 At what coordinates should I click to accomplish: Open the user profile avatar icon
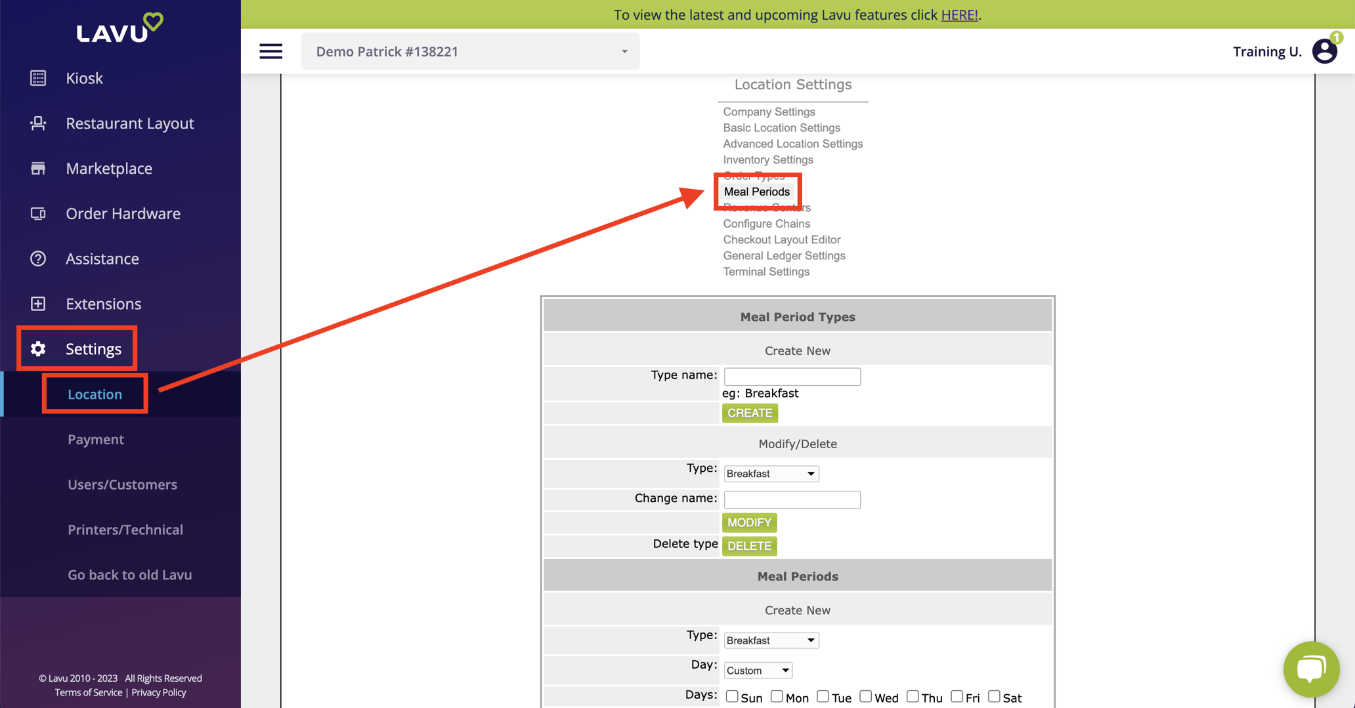pos(1325,51)
